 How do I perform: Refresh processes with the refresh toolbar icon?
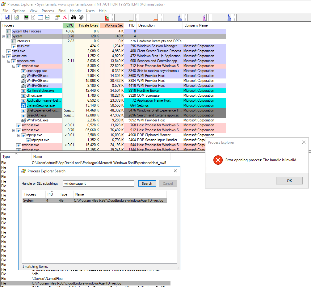point(16,17)
